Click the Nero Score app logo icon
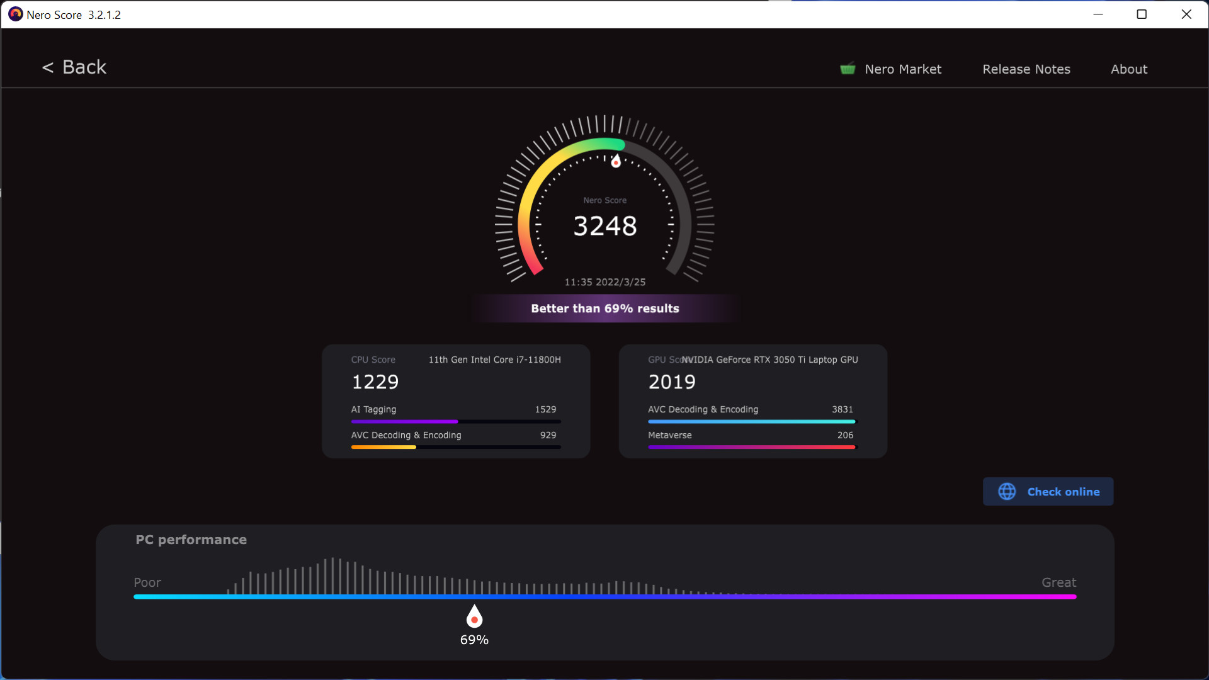This screenshot has width=1209, height=680. [15, 14]
